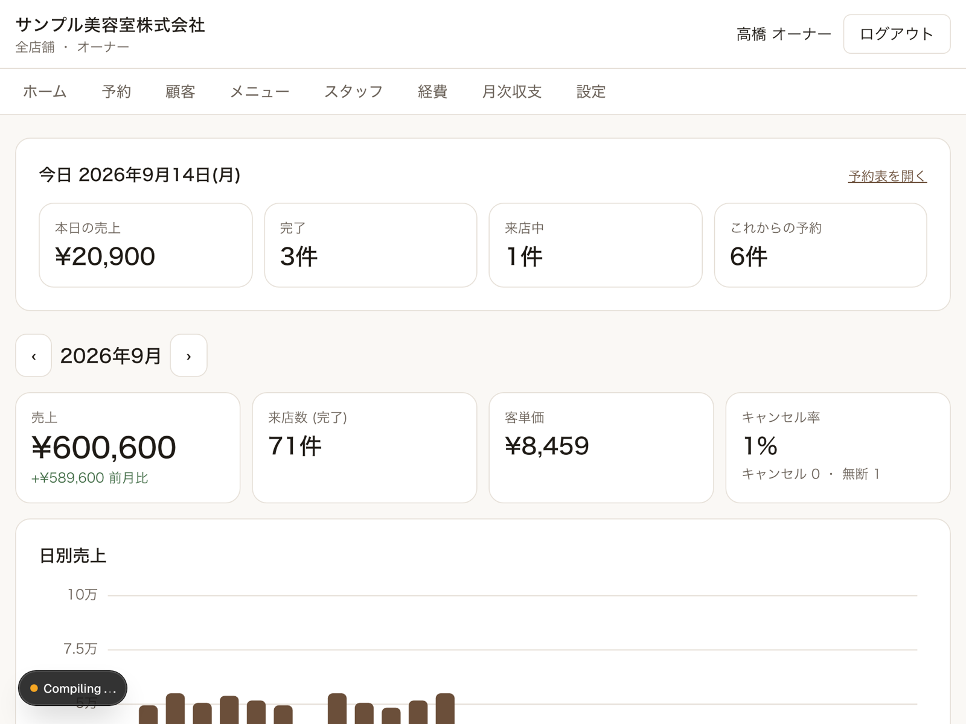Screen dimensions: 966x724
Task: Click the Compiling status indicator
Action: [72, 688]
